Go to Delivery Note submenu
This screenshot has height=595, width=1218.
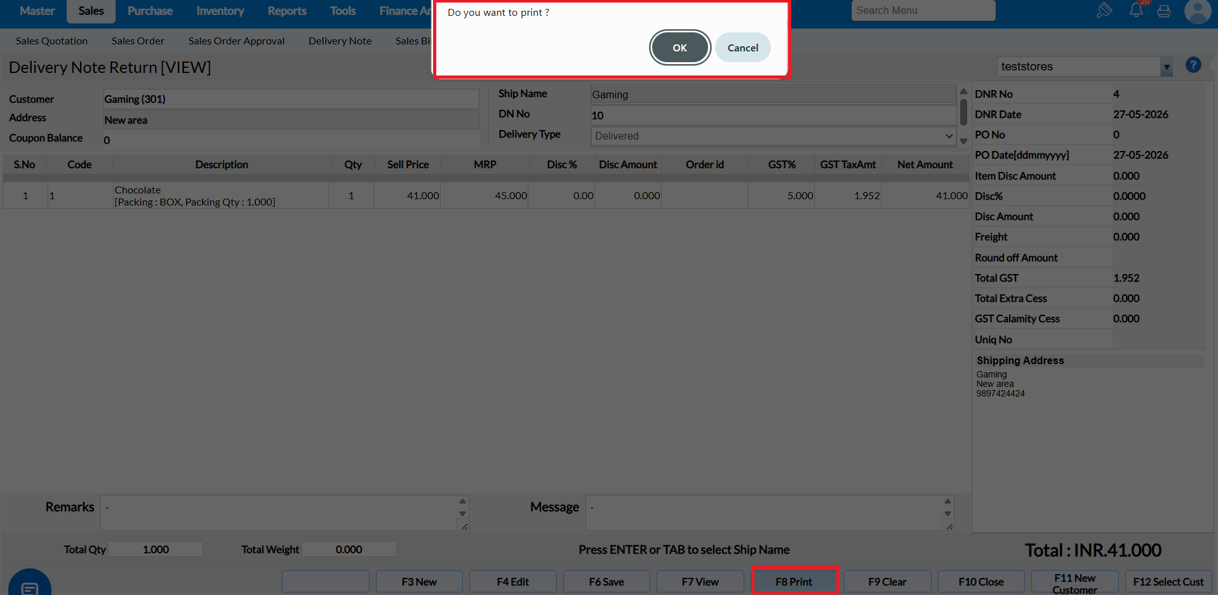coord(340,41)
